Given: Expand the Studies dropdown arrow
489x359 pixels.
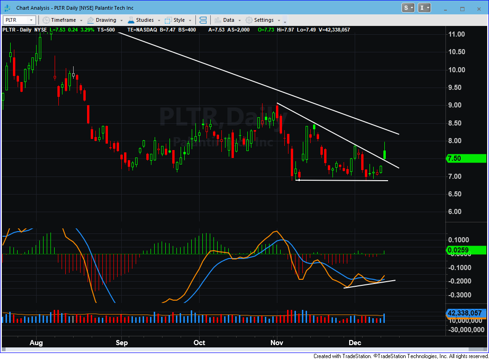Looking at the screenshot, I should 159,20.
